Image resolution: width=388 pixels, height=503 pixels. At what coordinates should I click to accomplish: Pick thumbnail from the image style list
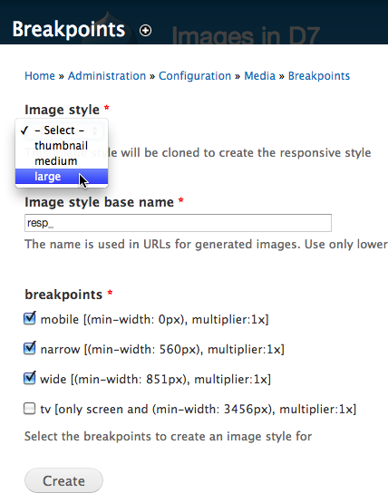tap(62, 146)
